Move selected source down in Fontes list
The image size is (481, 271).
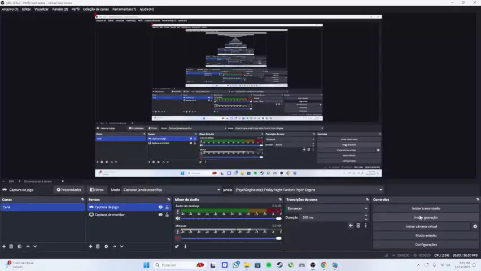click(x=122, y=246)
